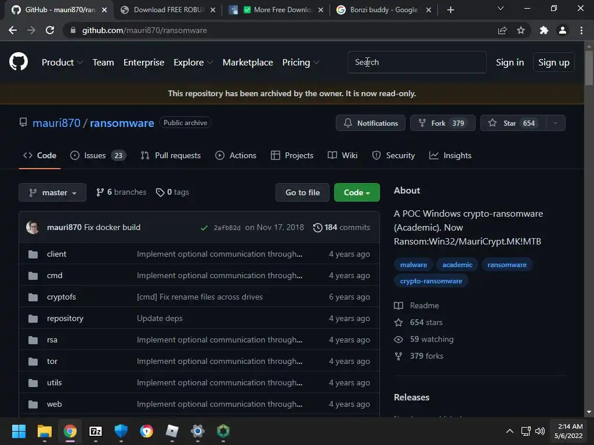Click the Notifications button
The width and height of the screenshot is (594, 445).
pos(371,123)
